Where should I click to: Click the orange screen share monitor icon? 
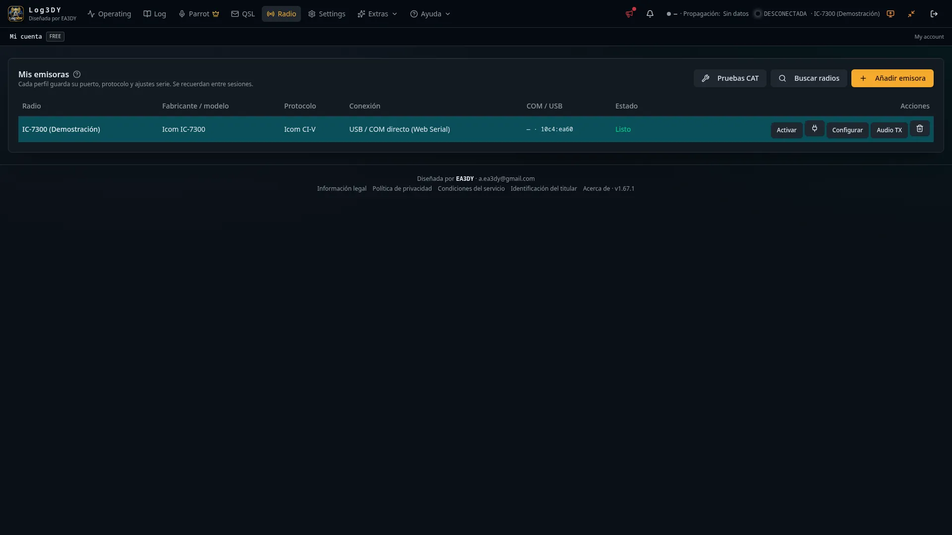click(891, 14)
